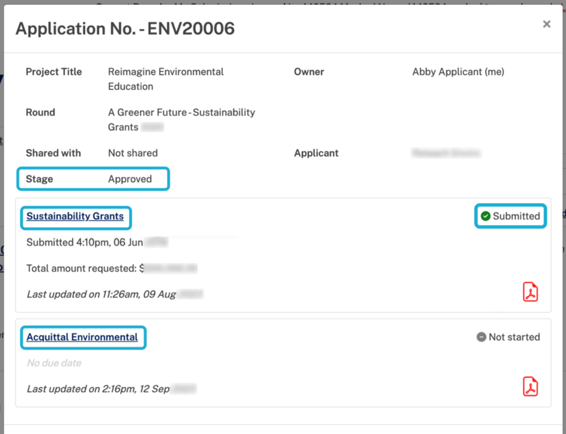
Task: Download the Sustainability Grants application PDF
Action: [x=530, y=292]
